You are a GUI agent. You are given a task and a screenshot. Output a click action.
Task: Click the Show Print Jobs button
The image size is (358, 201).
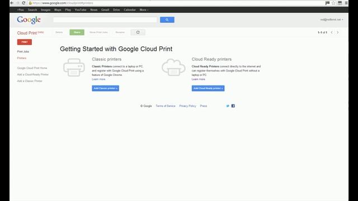pos(98,32)
